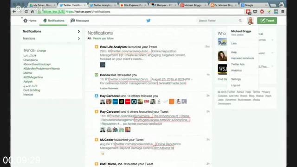Click the Review Biz retweet icon
The width and height of the screenshot is (297, 167).
pyautogui.click(x=97, y=75)
